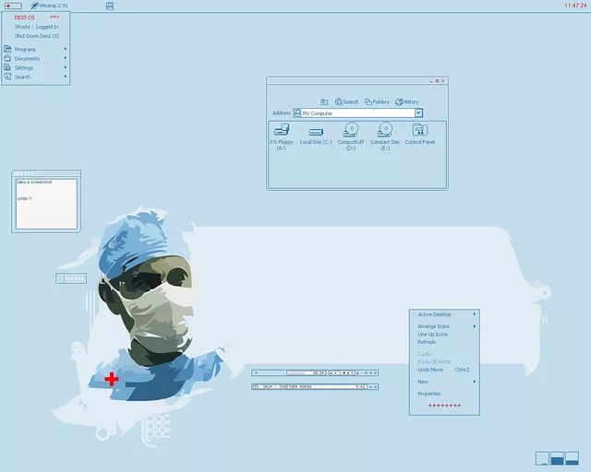Expand the Address bar dropdown arrow
The width and height of the screenshot is (591, 472).
(418, 112)
